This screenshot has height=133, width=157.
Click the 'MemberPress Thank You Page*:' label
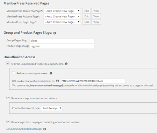(x=24, y=11)
